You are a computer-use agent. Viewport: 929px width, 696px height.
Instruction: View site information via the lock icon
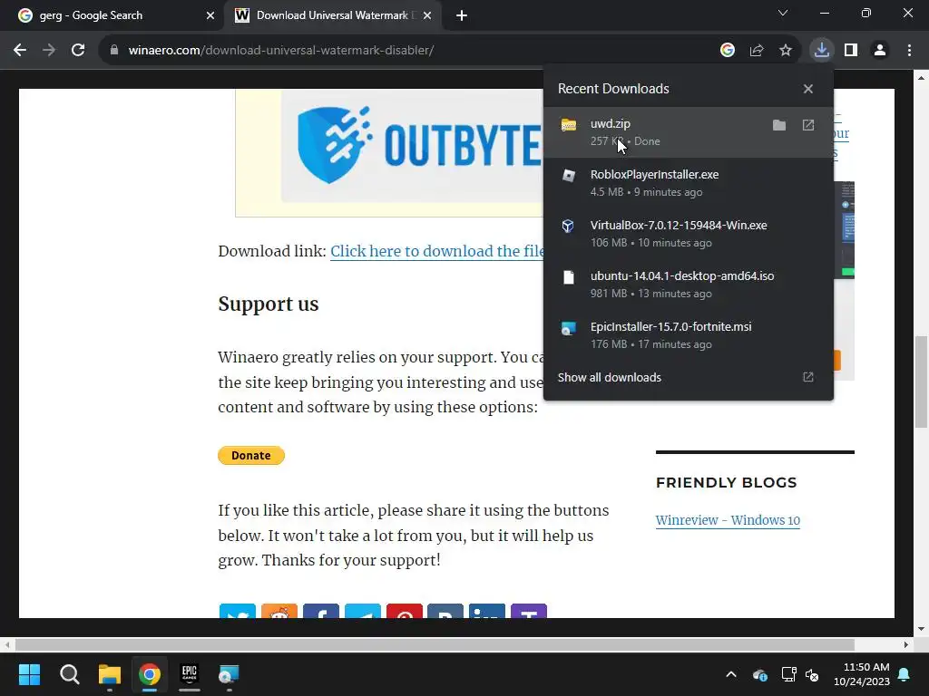pyautogui.click(x=114, y=51)
